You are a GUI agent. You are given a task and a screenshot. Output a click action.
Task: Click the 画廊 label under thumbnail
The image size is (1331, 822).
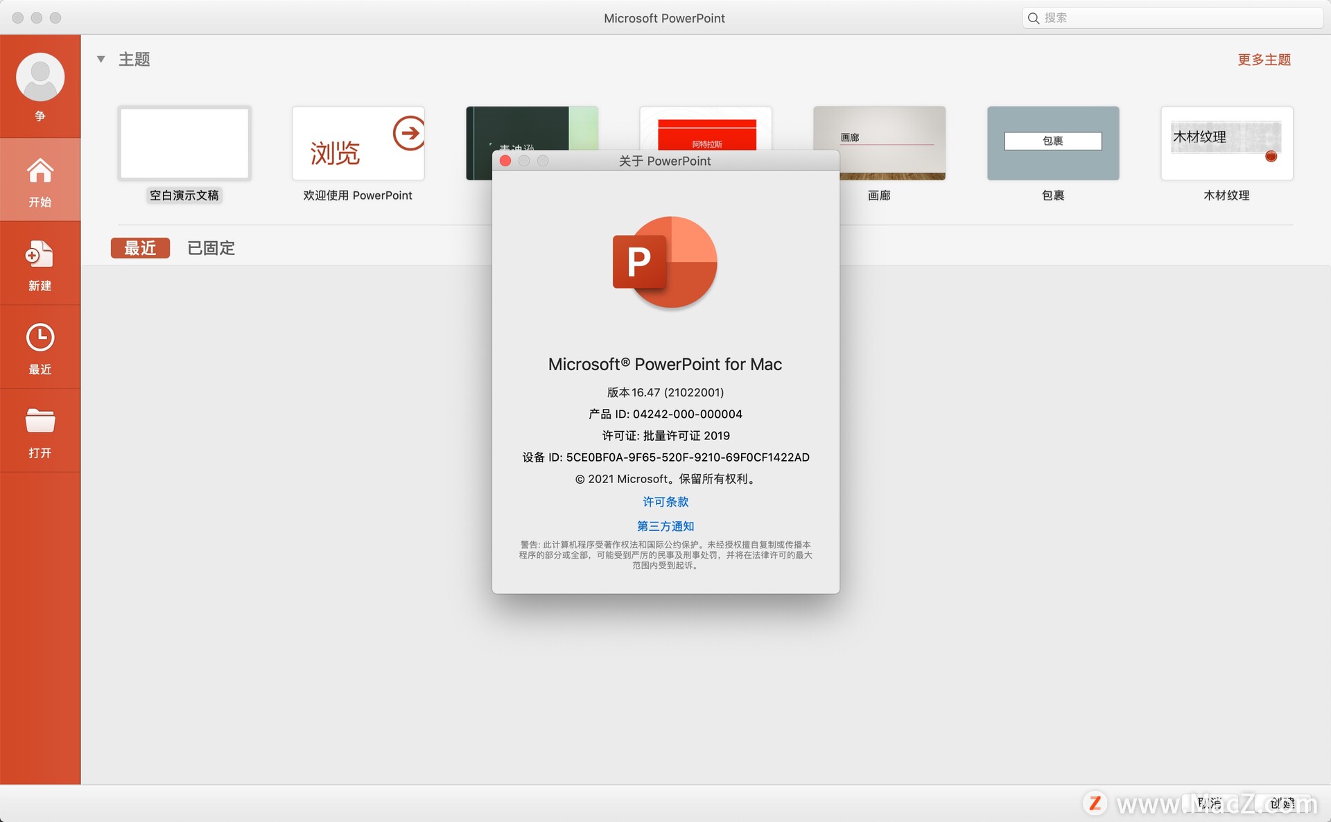pos(879,195)
